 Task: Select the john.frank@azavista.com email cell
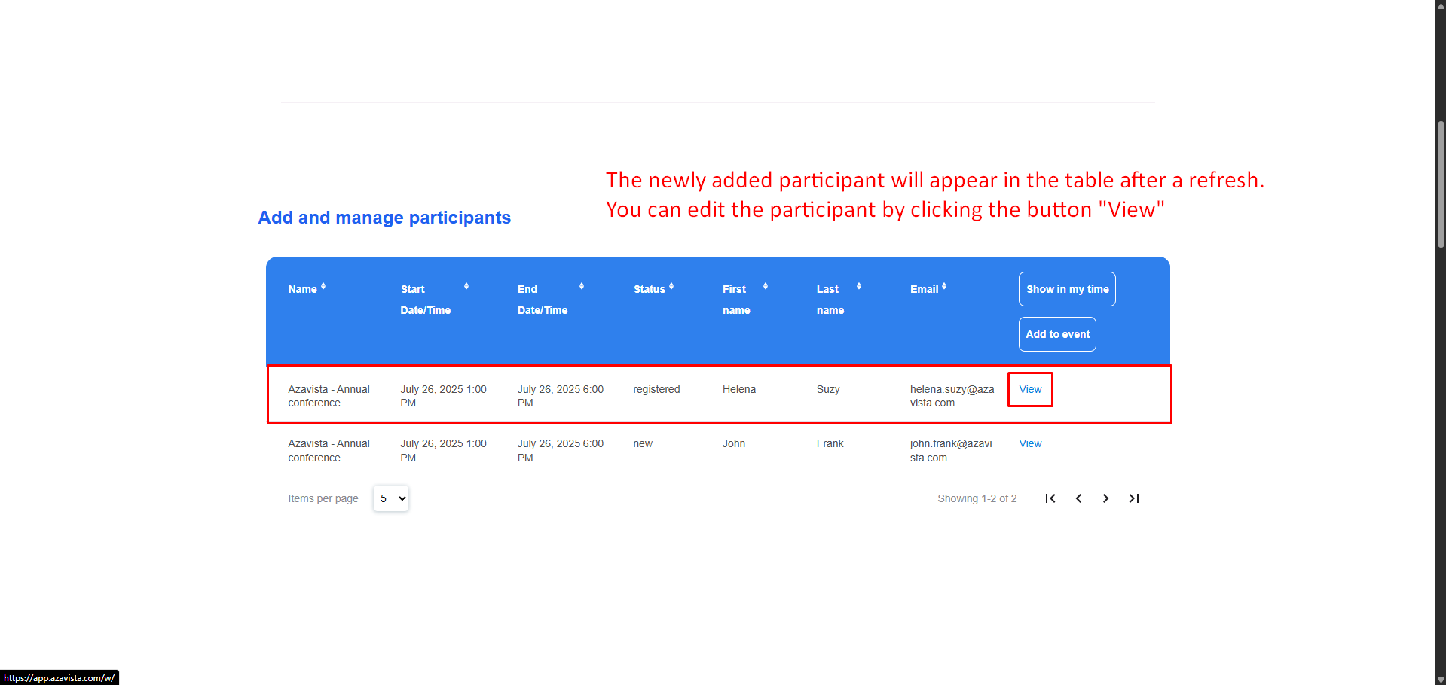(x=951, y=451)
